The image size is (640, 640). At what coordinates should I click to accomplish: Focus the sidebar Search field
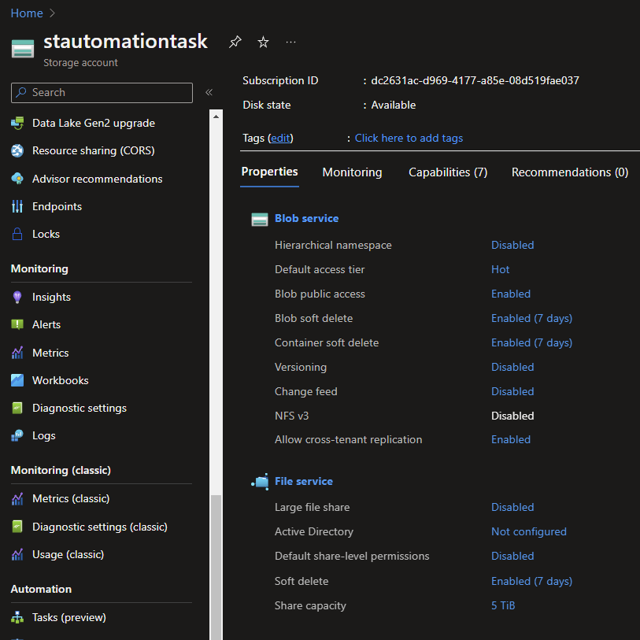pyautogui.click(x=102, y=92)
